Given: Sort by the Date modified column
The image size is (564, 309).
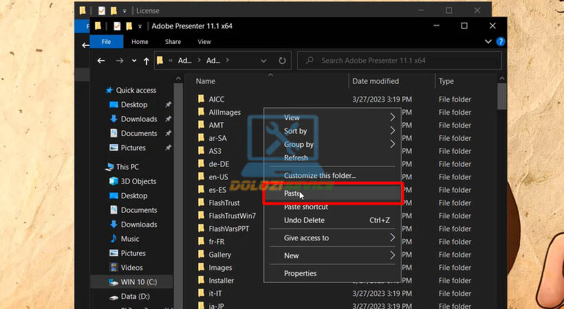Looking at the screenshot, I should pos(376,81).
